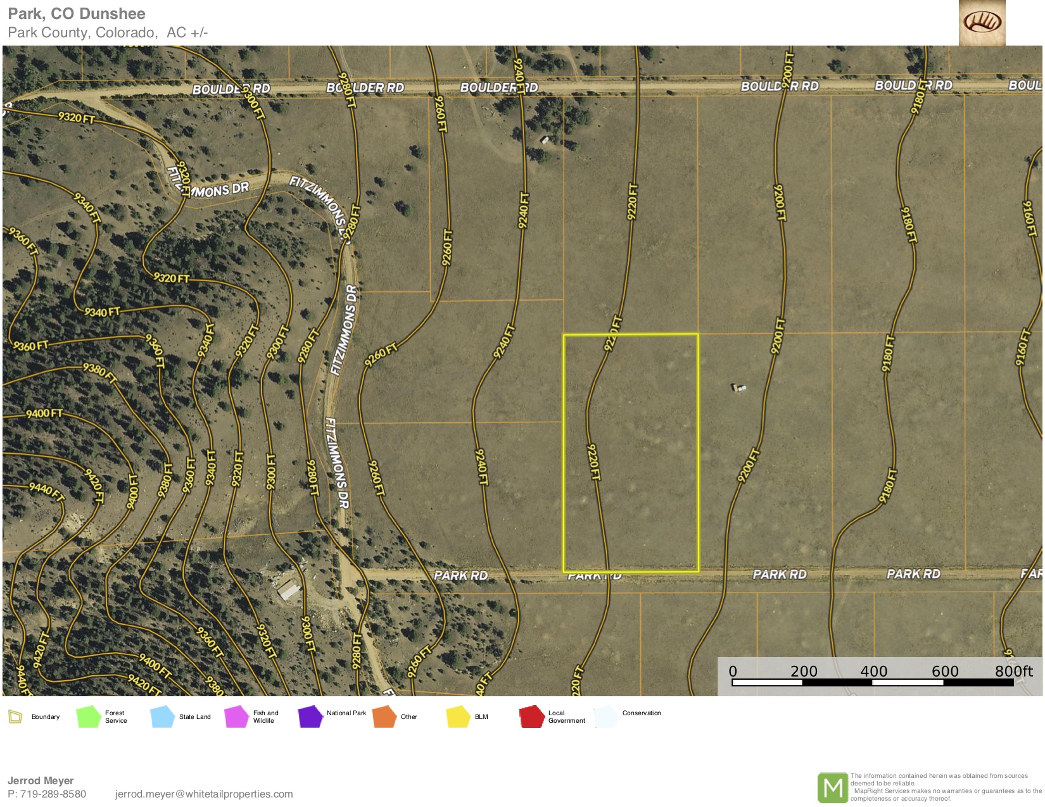
Task: Select the red Local Government swatch
Action: point(532,716)
